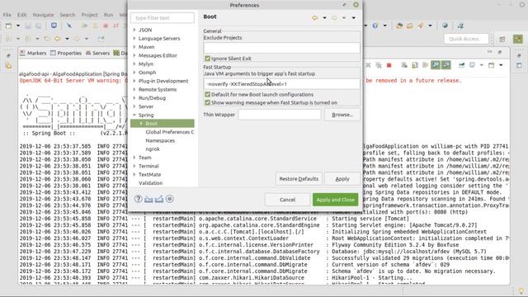Screen dimensions: 528x297
Task: Click the red Terminate icon in main toolbar
Action: (106, 26)
